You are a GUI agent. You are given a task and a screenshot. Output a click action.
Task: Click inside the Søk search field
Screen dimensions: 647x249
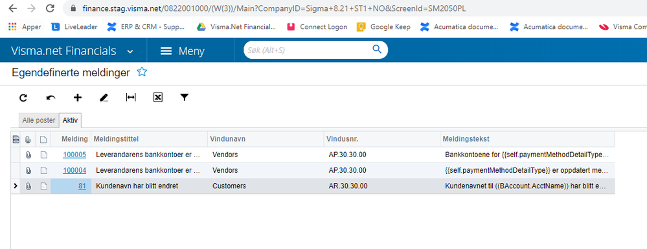click(308, 50)
